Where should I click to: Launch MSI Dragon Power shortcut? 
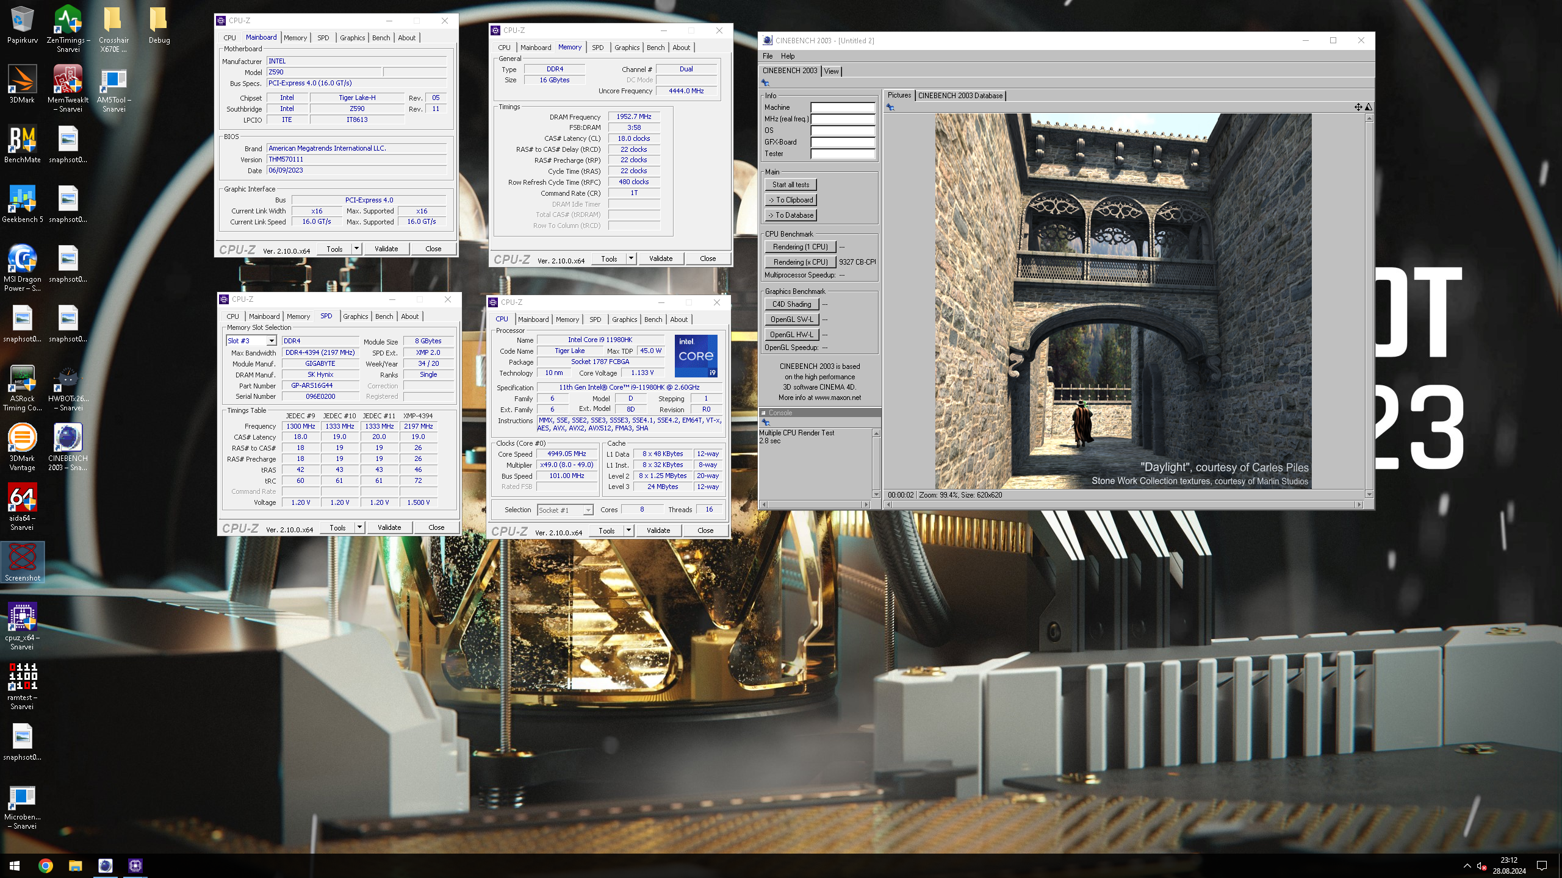coord(23,268)
